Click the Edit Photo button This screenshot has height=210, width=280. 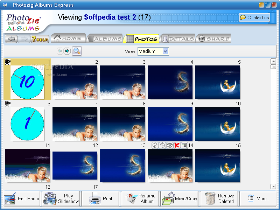[22, 198]
